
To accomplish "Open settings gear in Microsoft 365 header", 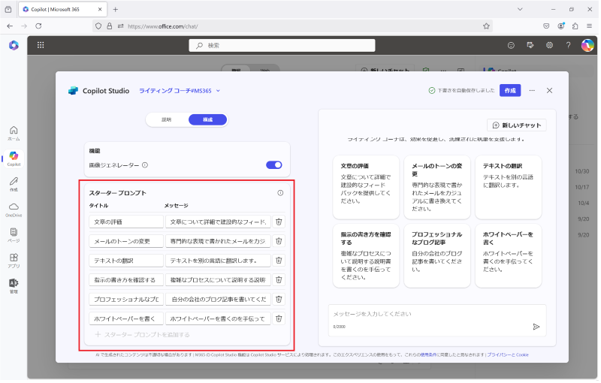I will point(549,45).
